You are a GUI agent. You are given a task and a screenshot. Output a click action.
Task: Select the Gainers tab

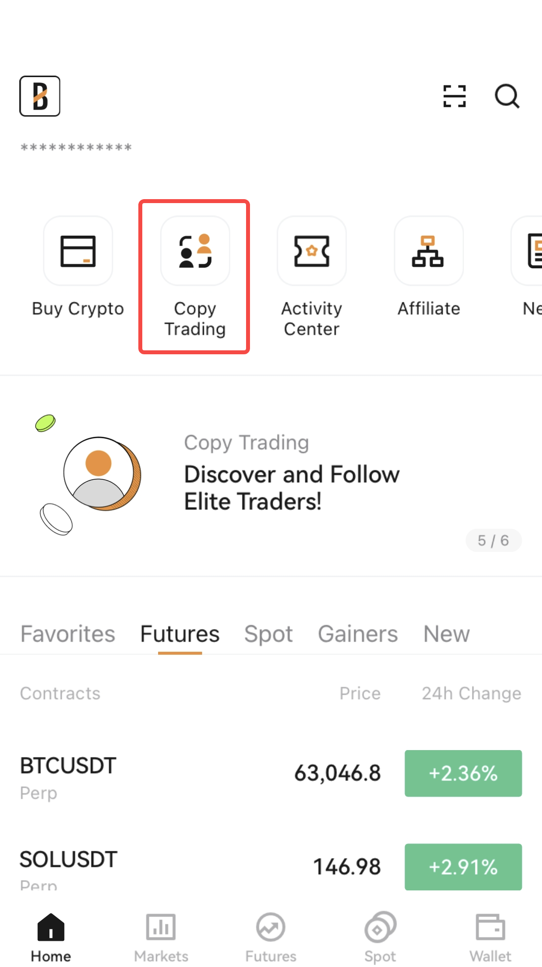coord(358,634)
